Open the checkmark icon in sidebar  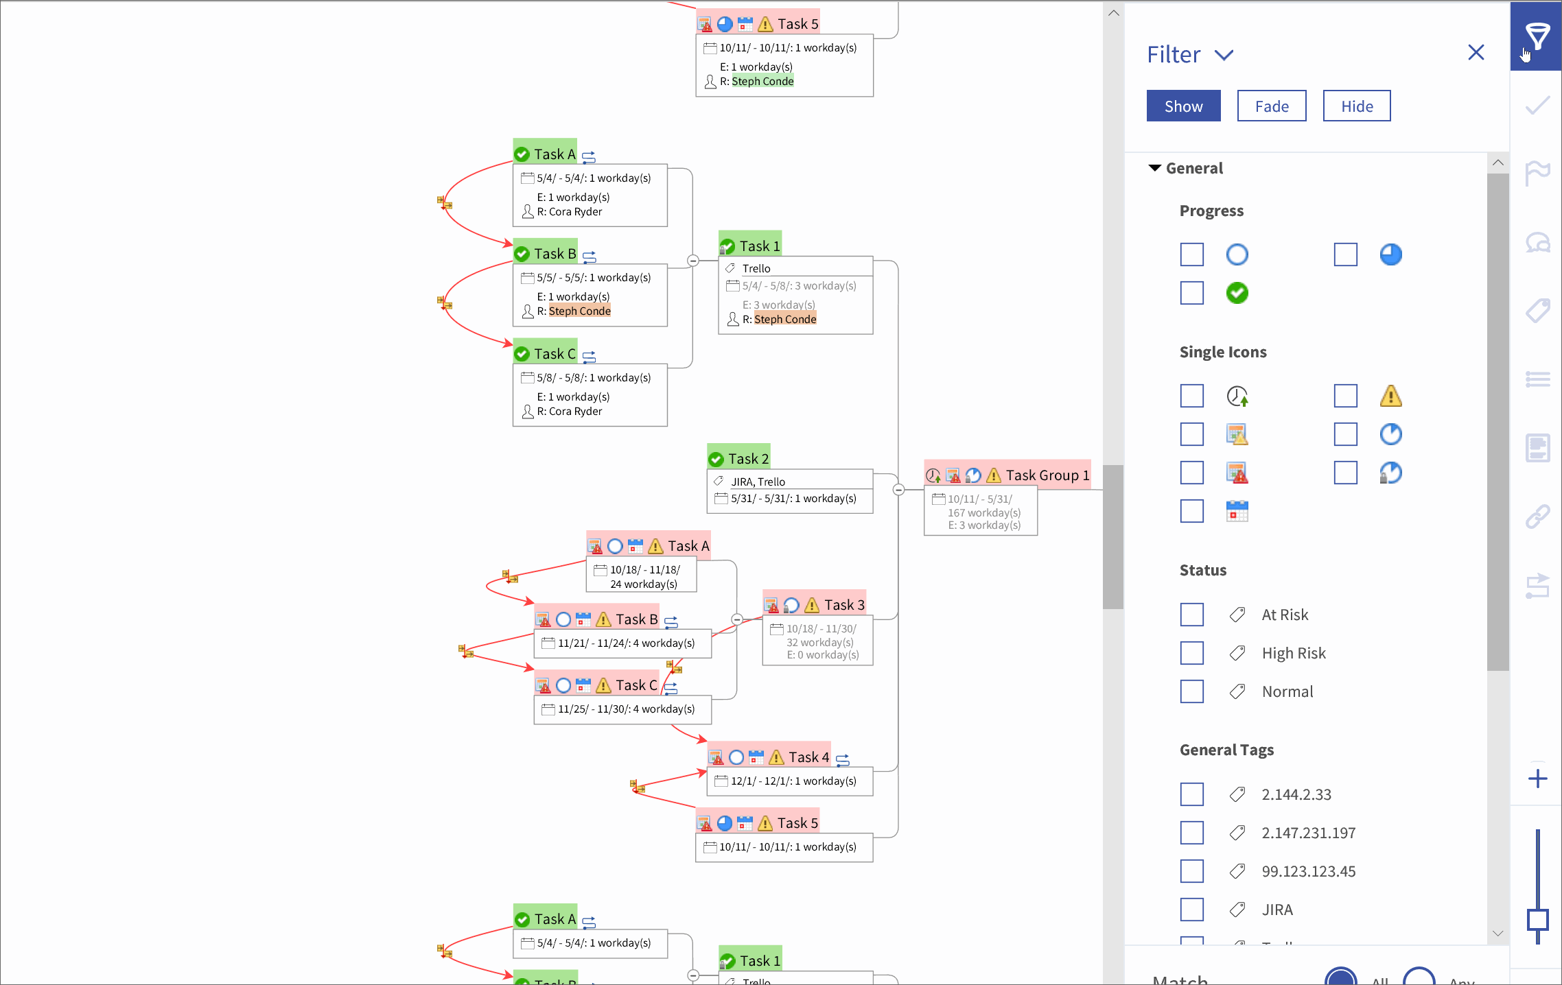[1537, 105]
